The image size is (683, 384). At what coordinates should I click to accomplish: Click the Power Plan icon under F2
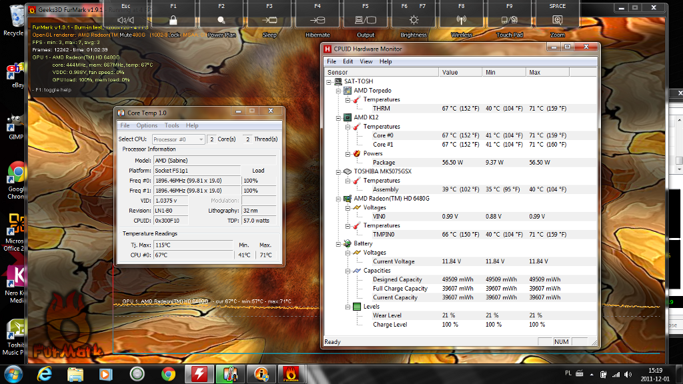(x=221, y=20)
